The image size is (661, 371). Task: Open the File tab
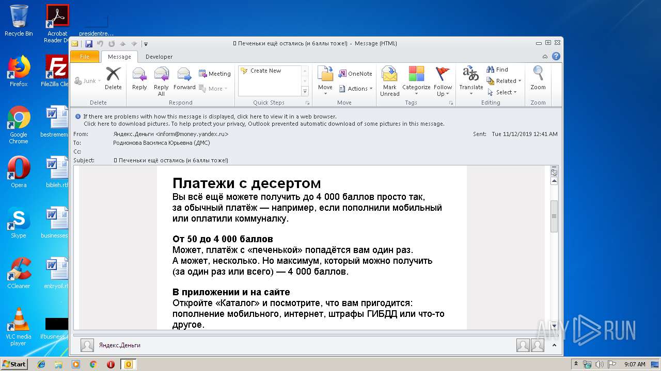pyautogui.click(x=85, y=57)
